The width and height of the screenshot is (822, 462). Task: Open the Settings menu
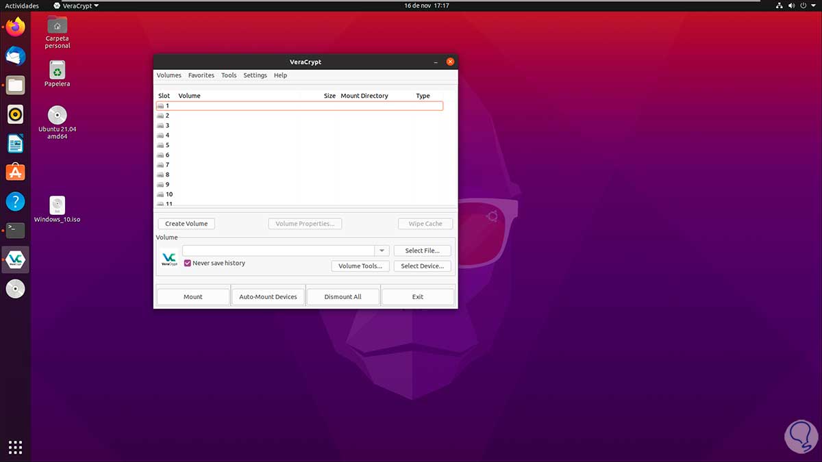255,75
